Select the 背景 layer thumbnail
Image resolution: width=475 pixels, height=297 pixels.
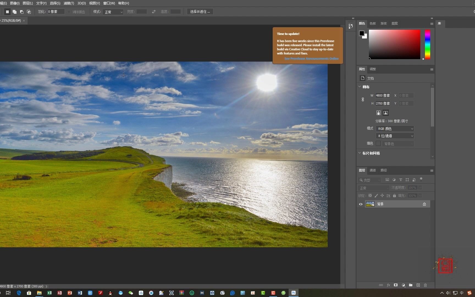[370, 204]
